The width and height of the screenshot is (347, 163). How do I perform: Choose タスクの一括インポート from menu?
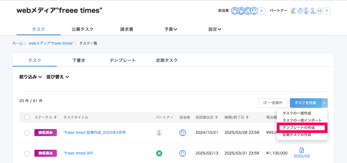302,120
